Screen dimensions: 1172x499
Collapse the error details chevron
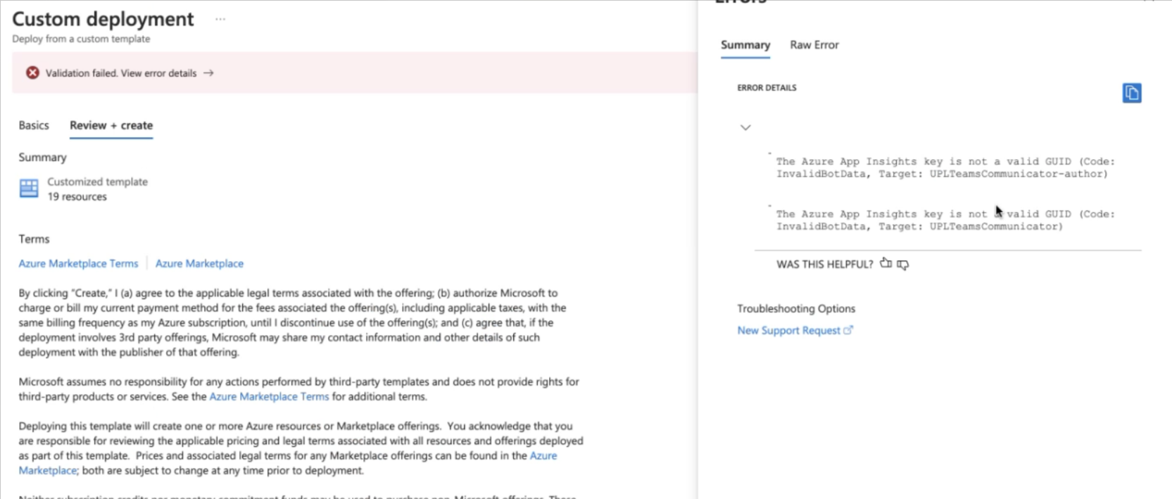(745, 127)
